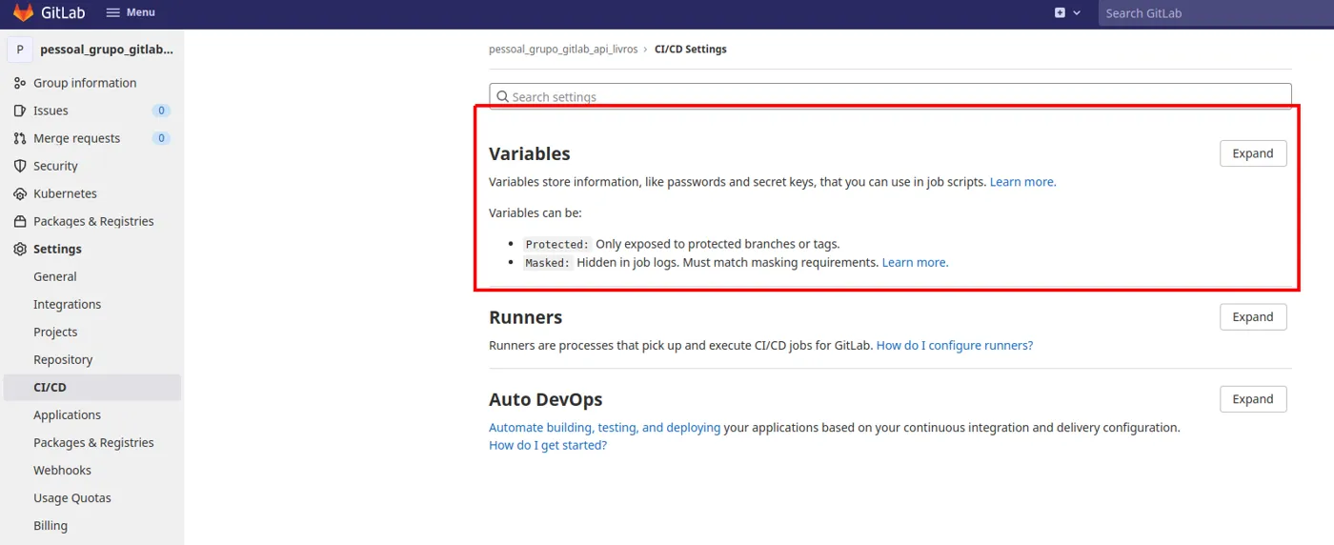The height and width of the screenshot is (545, 1334).
Task: Click the Issues count badge 0
Action: click(x=161, y=111)
